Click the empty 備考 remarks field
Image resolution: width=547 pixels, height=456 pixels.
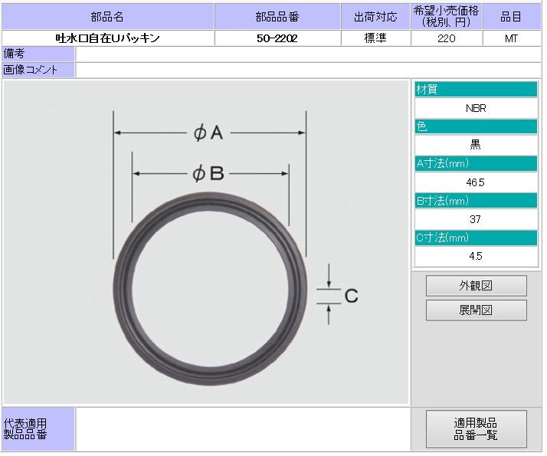click(x=306, y=54)
